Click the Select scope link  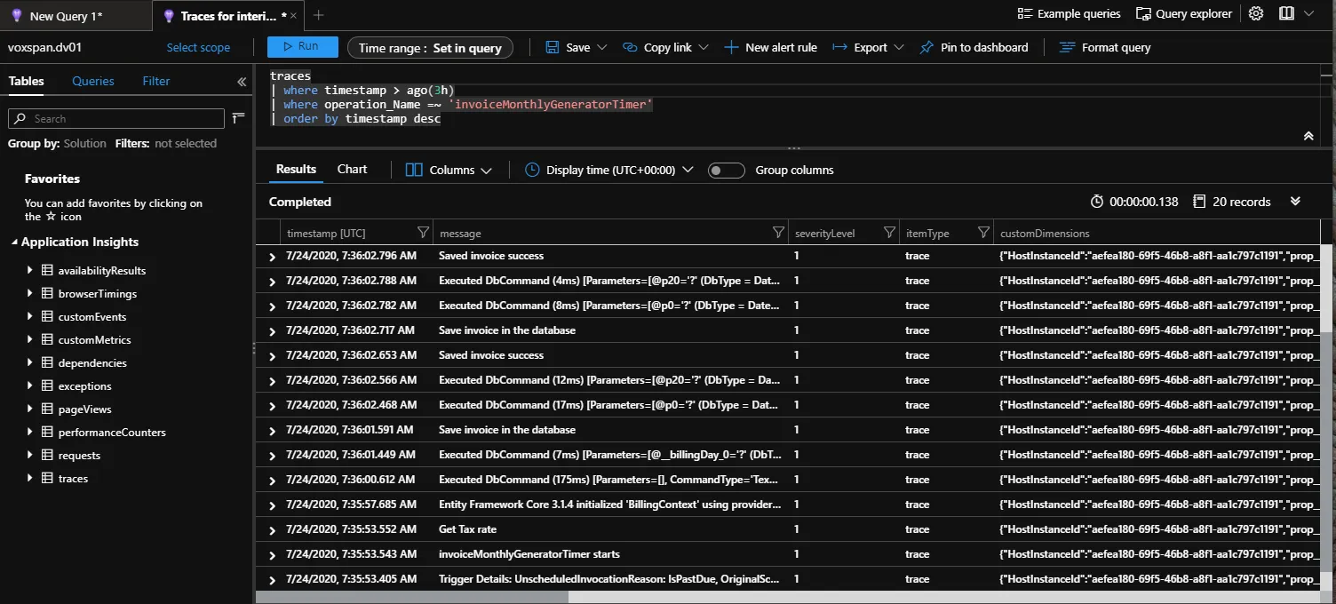[198, 48]
